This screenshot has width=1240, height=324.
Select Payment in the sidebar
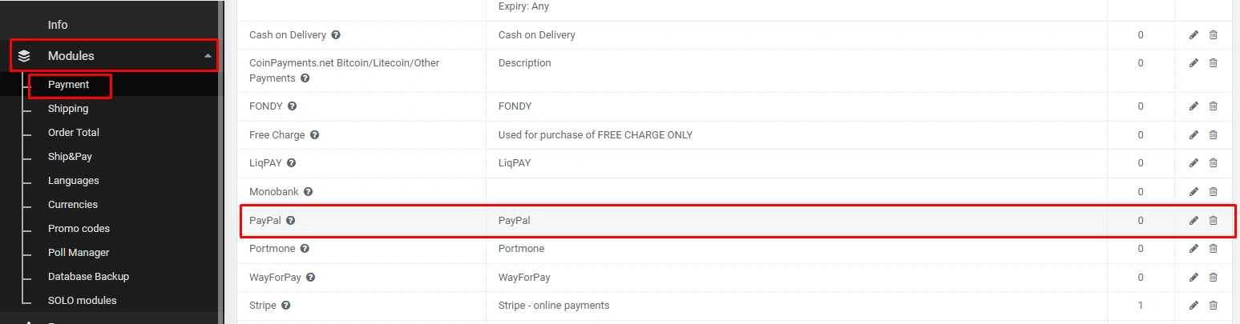(69, 85)
